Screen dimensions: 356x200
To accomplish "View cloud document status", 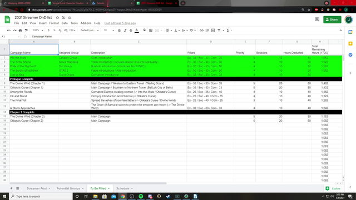I will pos(70,18).
